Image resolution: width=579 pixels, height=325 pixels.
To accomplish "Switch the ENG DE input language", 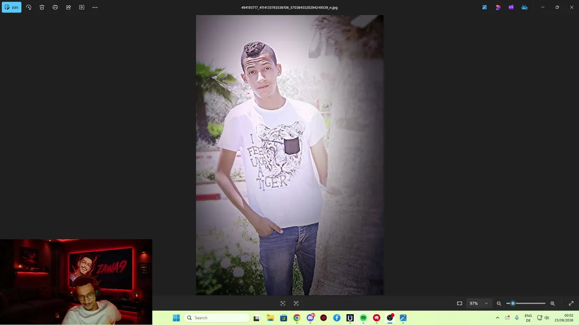I will [x=528, y=318].
